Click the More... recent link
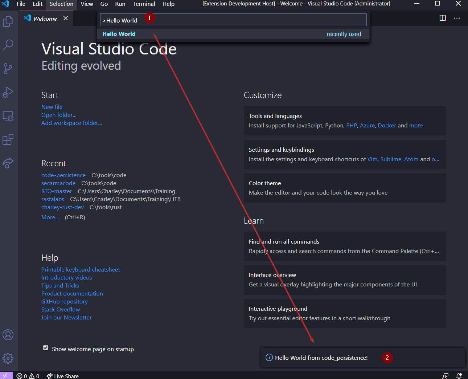 tap(50, 217)
